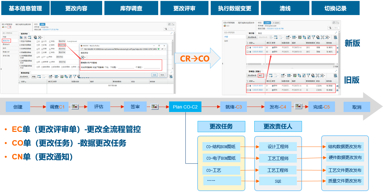Screen dimensions: 383x192
Task: Open the wrench tools icon in popup window
Action: coord(83,57)
